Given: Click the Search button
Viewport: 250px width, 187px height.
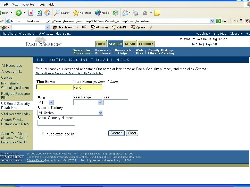Looking at the screenshot, I should coord(116,133).
